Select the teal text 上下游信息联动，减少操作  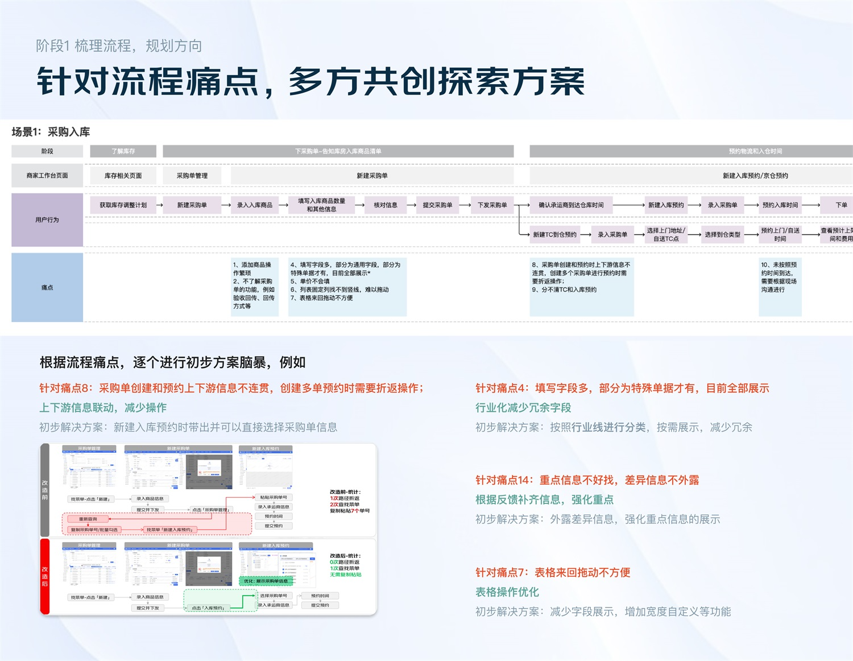pyautogui.click(x=103, y=407)
